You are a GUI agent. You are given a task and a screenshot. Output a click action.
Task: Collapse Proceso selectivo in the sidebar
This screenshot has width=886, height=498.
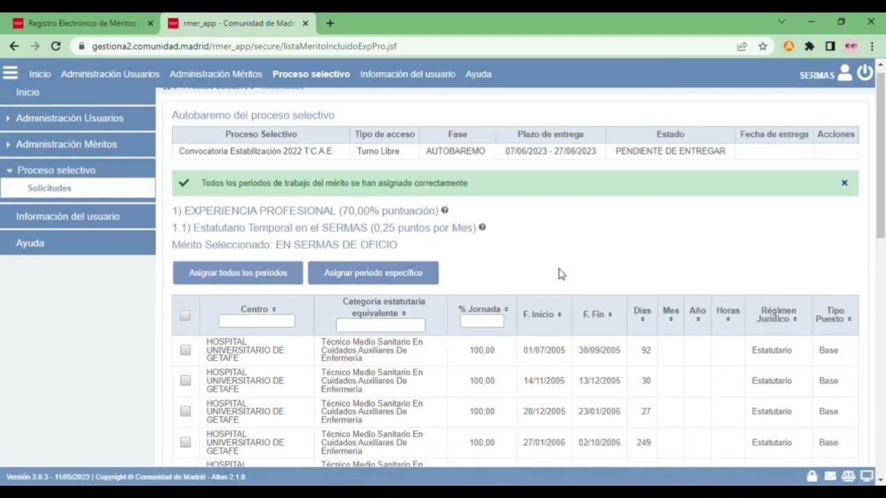(x=78, y=170)
